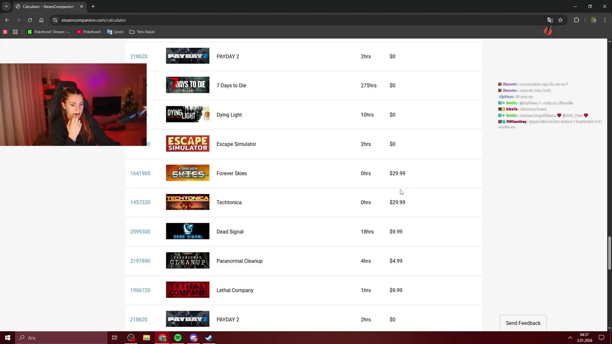
Task: Open the Pokehowll Stream bookmark
Action: point(49,32)
